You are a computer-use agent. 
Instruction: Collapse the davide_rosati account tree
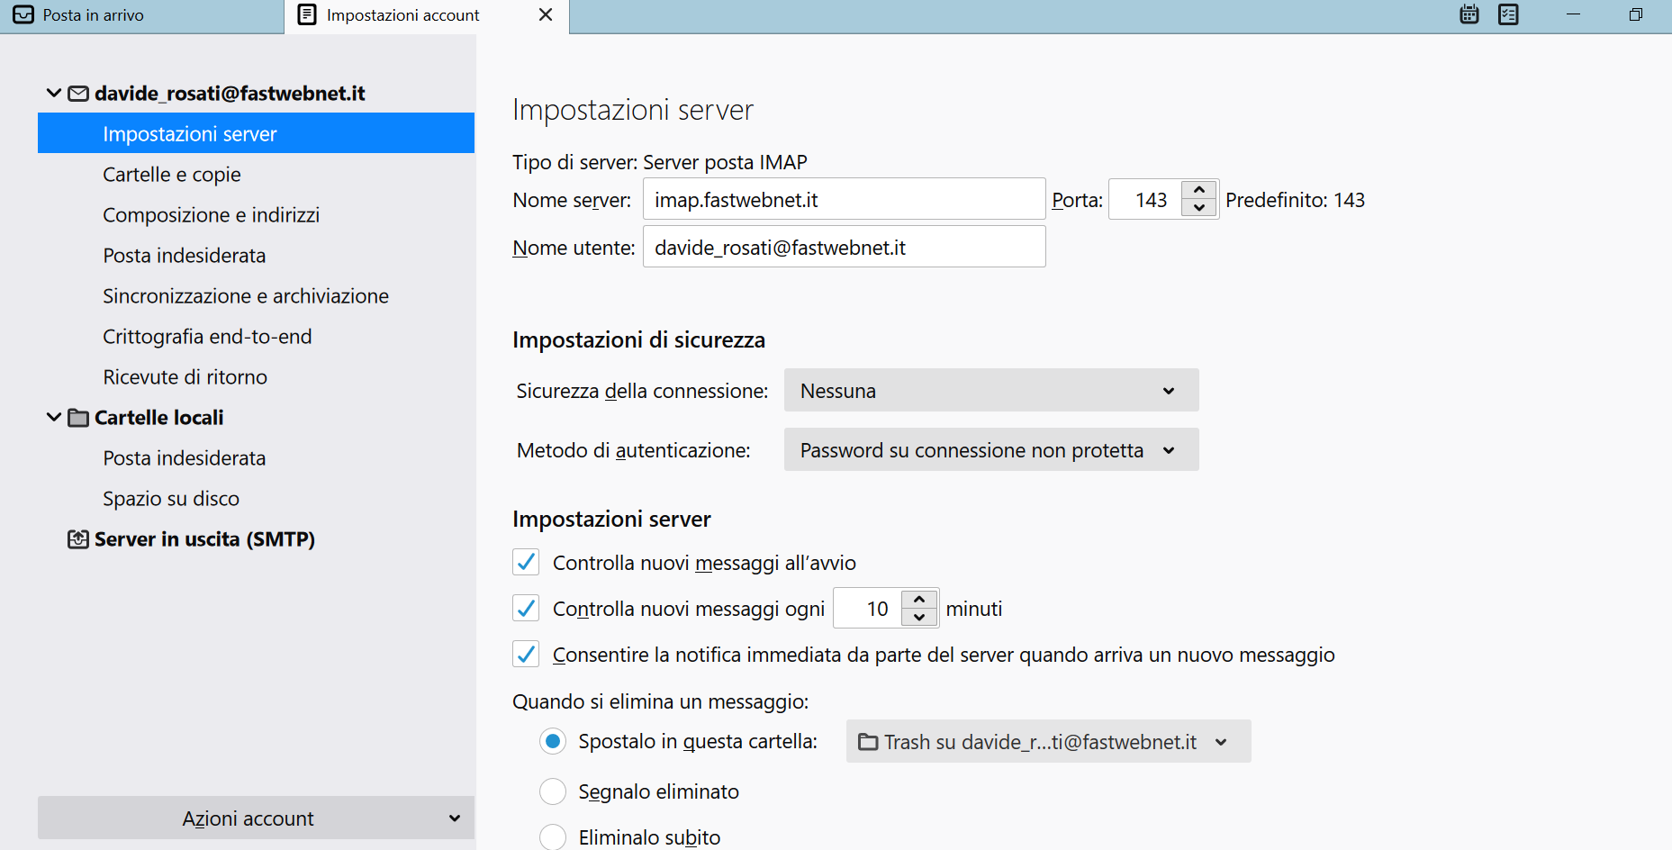54,94
